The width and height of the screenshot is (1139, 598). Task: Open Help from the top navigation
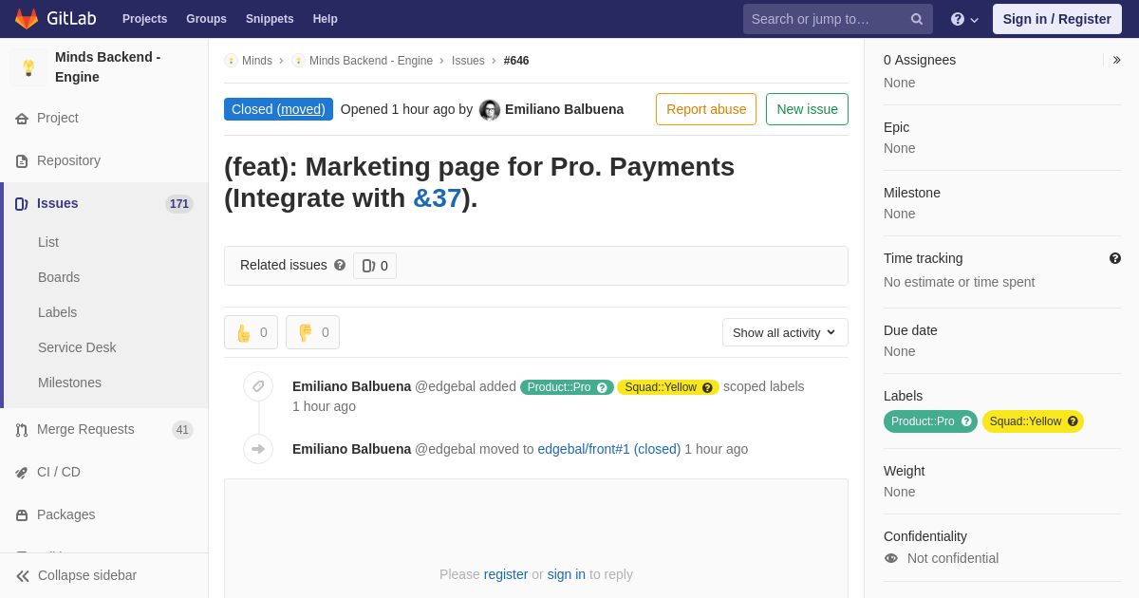326,19
